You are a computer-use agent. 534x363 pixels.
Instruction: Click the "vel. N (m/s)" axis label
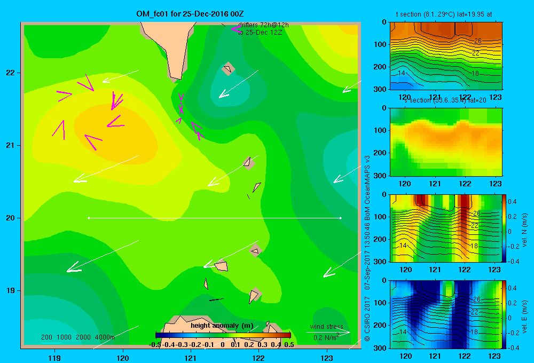[524, 230]
